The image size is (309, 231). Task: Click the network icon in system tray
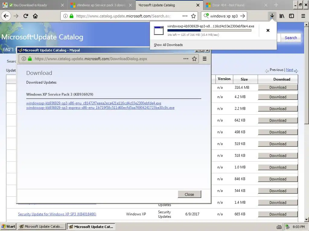[288, 227]
